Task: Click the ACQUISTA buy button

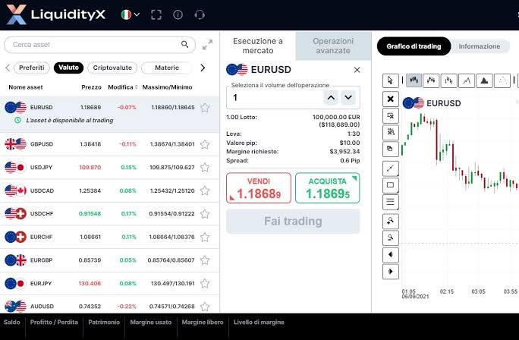Action: coord(327,188)
